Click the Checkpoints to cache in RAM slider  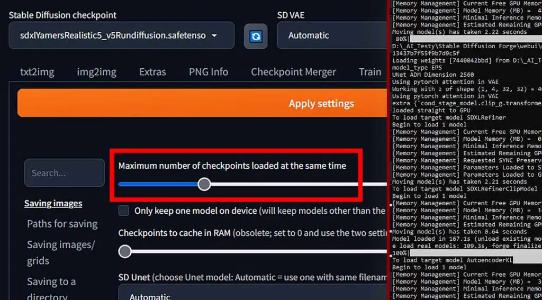(252, 252)
